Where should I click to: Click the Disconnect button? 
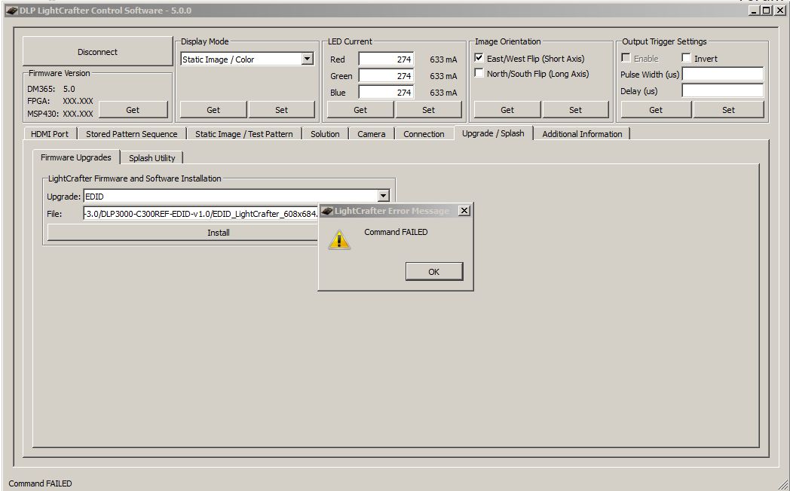(x=97, y=52)
